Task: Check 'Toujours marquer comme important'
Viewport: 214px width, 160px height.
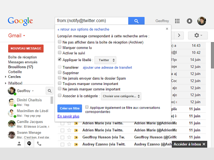Action: click(x=60, y=83)
